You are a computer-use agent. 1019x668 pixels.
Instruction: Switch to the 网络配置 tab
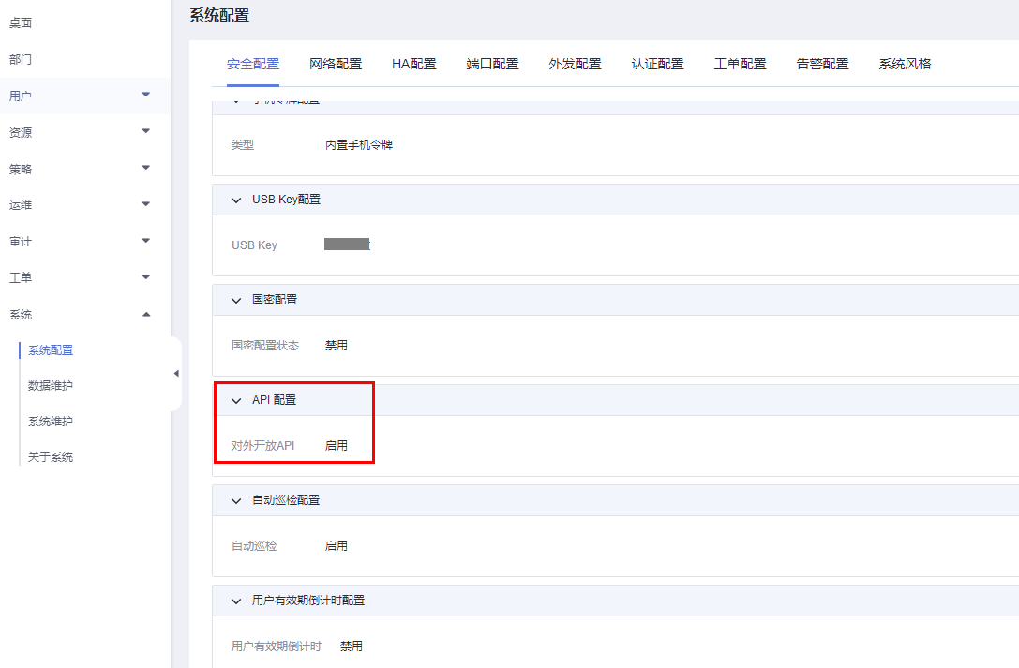pyautogui.click(x=336, y=64)
